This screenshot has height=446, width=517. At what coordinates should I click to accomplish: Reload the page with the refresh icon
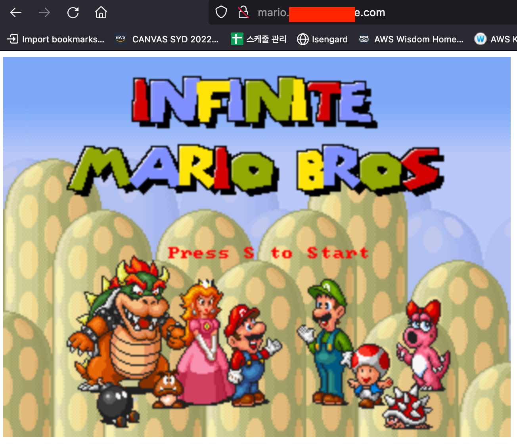click(x=73, y=13)
